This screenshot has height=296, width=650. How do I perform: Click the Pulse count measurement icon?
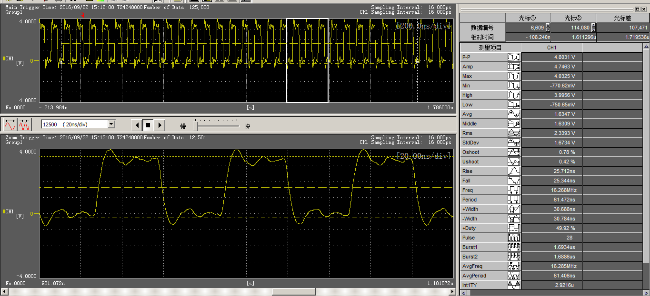pos(514,238)
